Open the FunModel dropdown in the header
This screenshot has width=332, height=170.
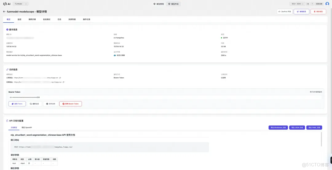click(x=21, y=4)
